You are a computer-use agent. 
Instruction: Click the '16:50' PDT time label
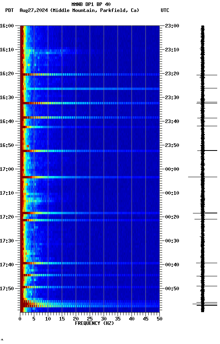point(7,145)
